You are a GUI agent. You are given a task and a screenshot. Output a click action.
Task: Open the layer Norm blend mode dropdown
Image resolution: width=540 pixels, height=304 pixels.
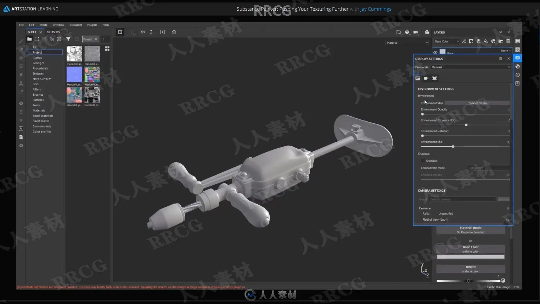[506, 51]
